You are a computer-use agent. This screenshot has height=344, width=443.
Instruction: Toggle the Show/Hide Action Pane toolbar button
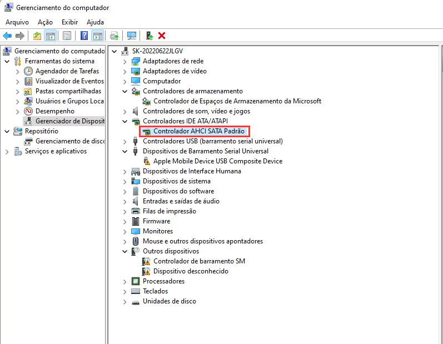pos(98,36)
